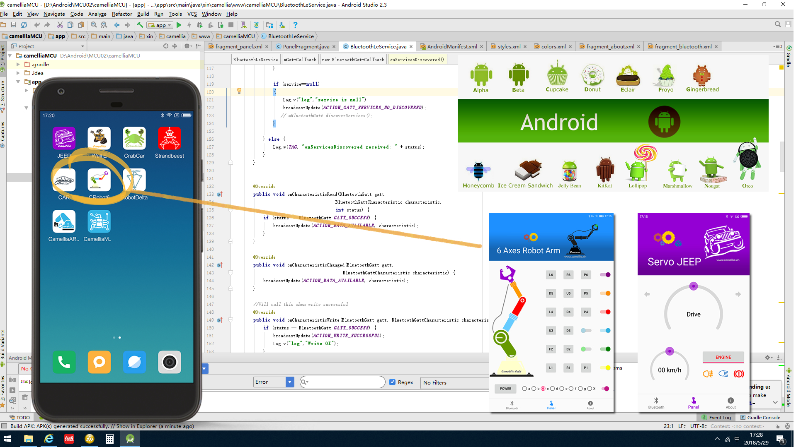Click the Navigate Back arrow icon

click(117, 25)
